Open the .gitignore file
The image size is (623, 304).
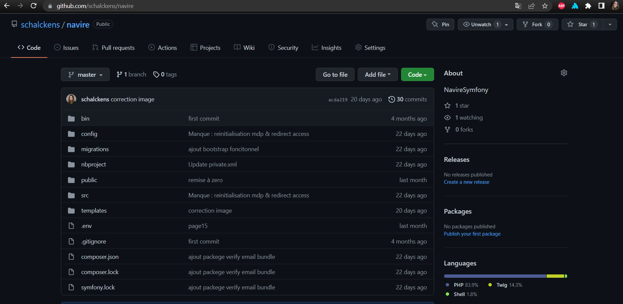click(94, 242)
